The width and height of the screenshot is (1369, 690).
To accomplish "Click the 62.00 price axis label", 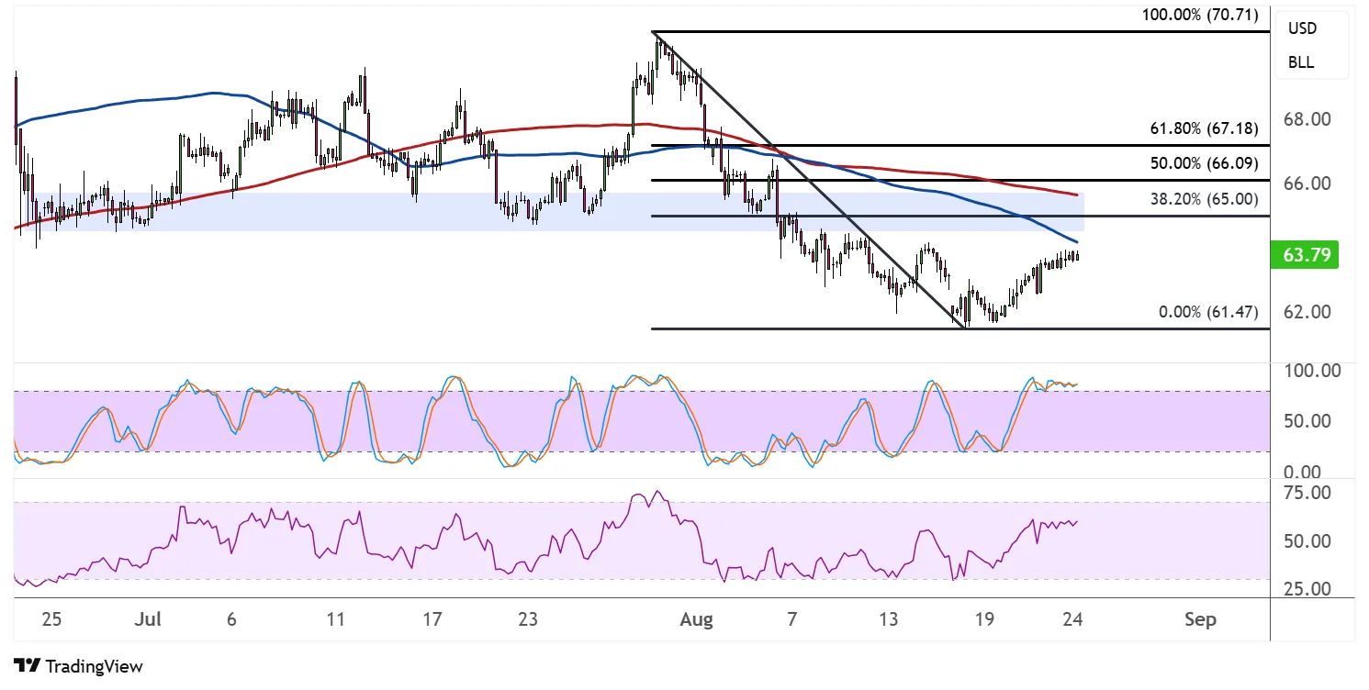I will click(1307, 312).
